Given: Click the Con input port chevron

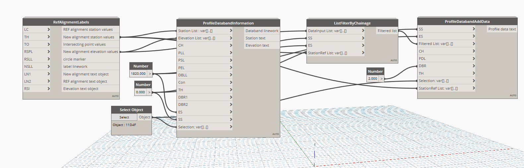Looking at the screenshot, I should (231, 82).
